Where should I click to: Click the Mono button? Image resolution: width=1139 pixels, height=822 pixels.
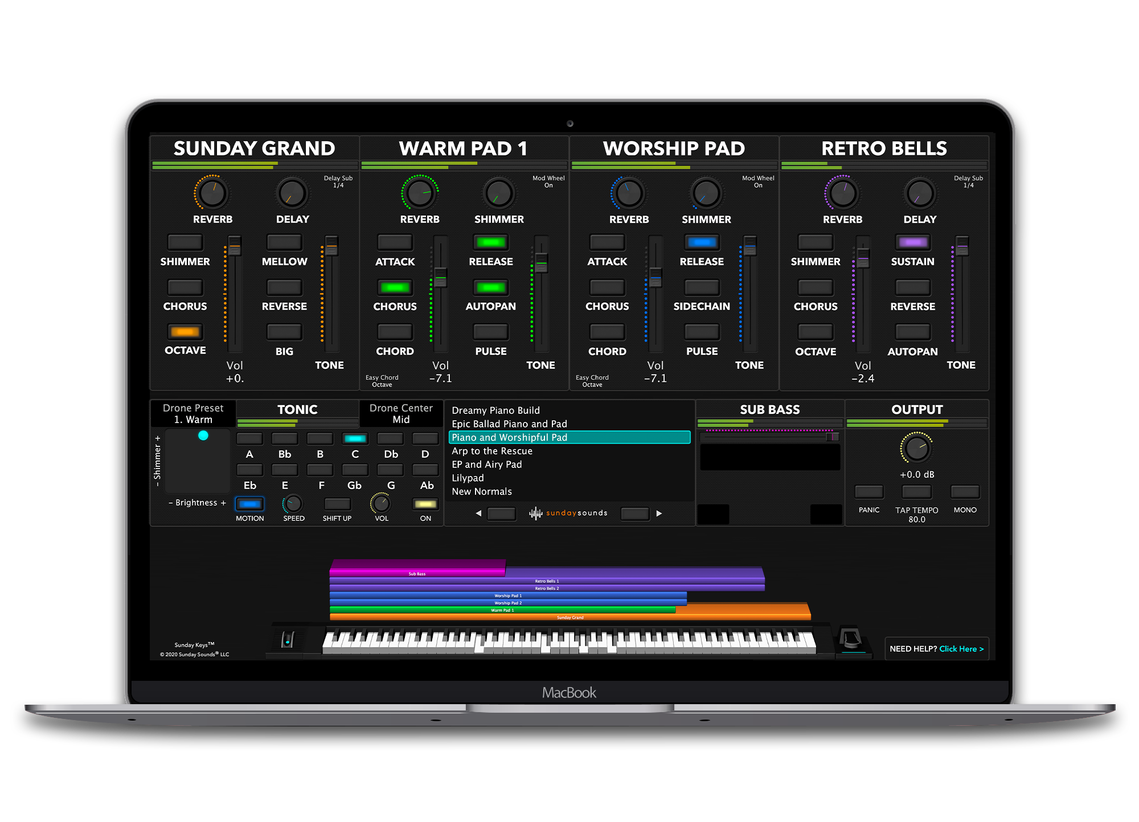tap(965, 492)
